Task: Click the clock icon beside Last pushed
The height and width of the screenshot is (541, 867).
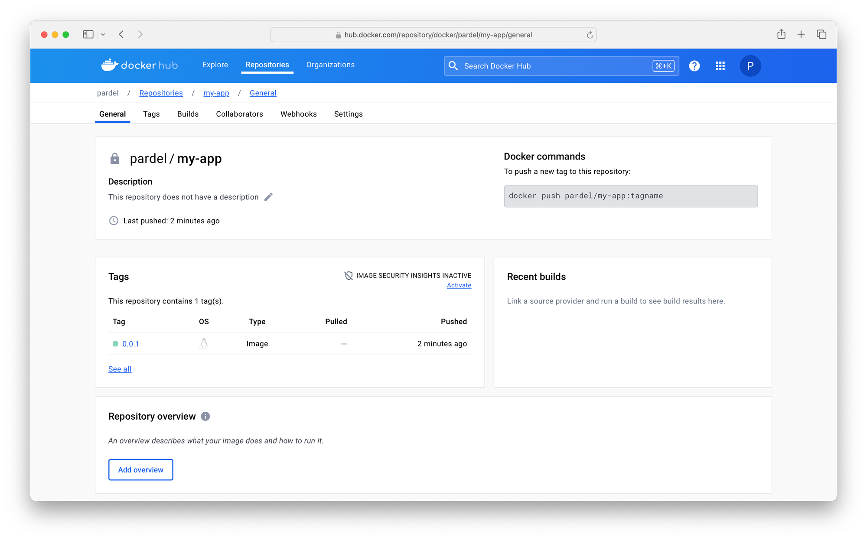Action: (114, 221)
